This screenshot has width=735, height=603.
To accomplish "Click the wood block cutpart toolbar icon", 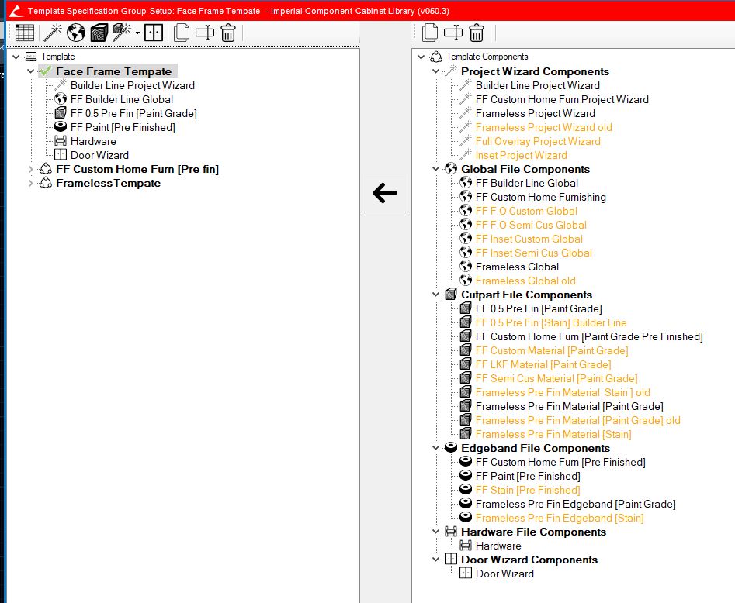I will (x=99, y=33).
